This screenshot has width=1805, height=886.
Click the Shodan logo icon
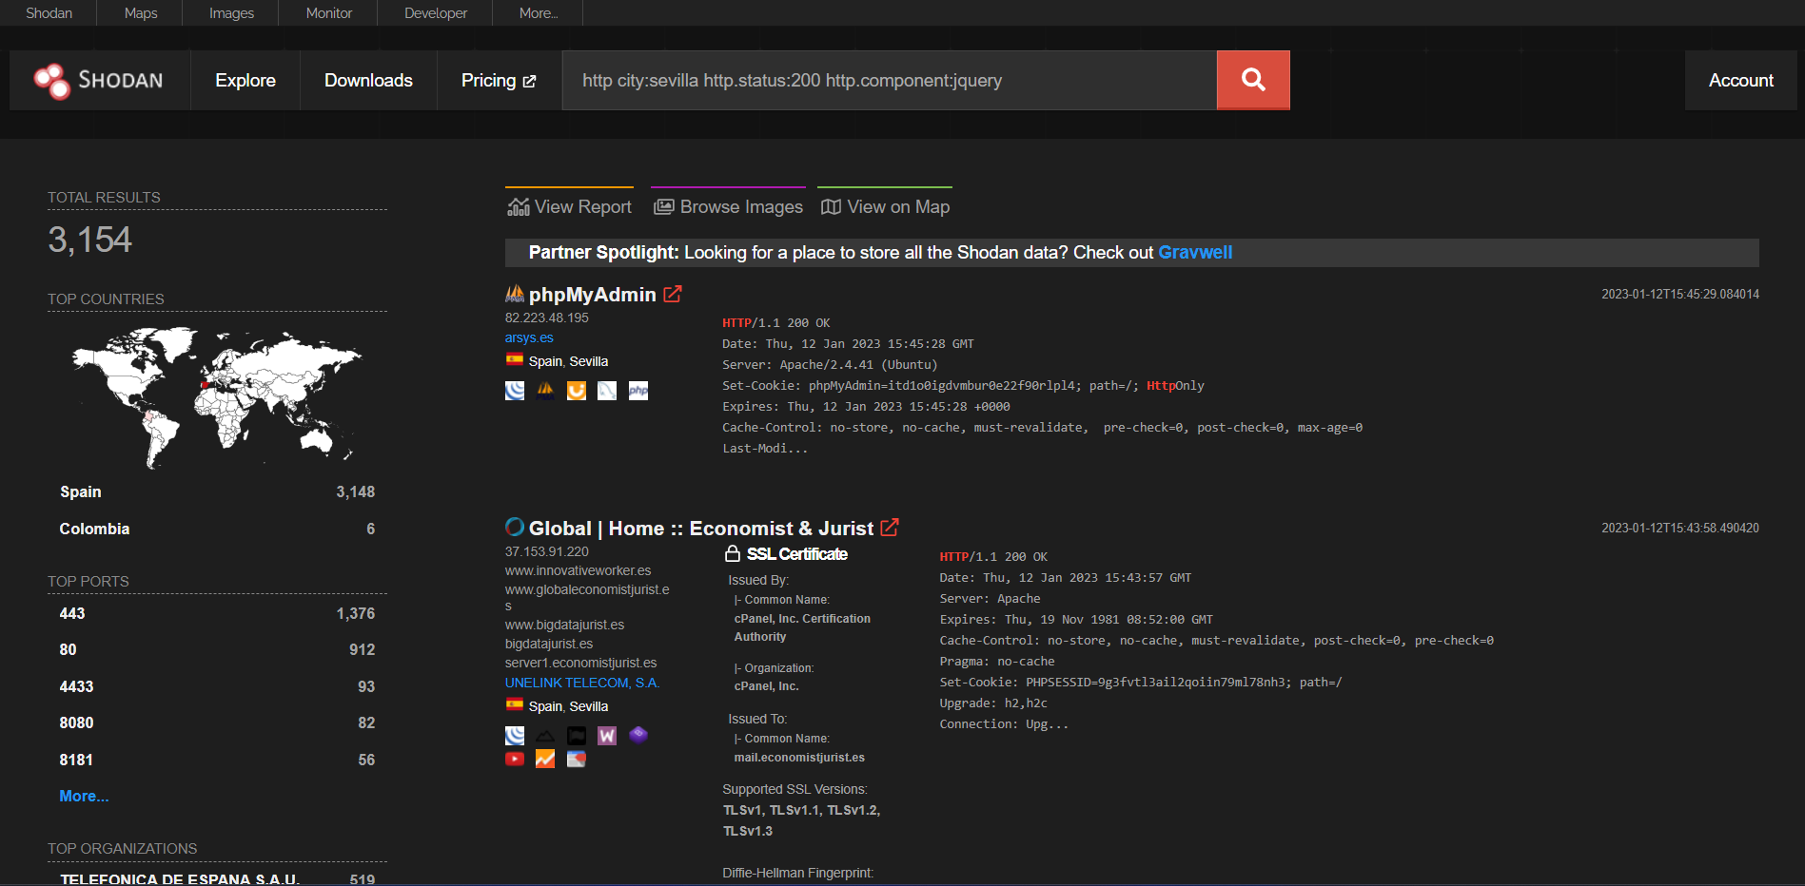click(51, 81)
